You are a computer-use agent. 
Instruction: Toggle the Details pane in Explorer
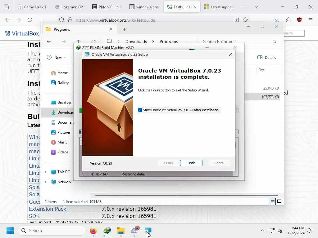coord(266,57)
